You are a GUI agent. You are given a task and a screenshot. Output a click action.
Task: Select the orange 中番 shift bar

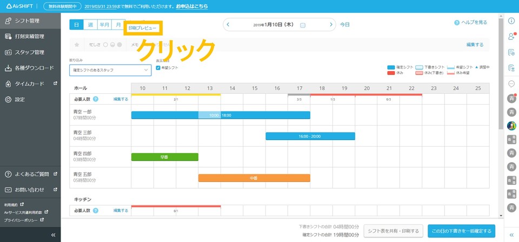coord(254,178)
